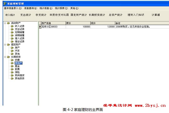Select the 基金 folder icon
The height and width of the screenshot is (113, 169).
12,66
